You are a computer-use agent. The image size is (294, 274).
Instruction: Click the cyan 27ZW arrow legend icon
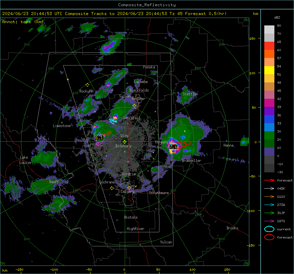click(269, 205)
